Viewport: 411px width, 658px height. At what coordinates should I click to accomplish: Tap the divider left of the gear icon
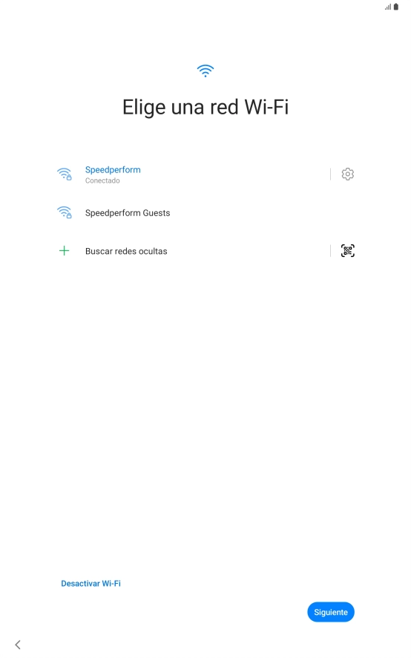coord(330,174)
